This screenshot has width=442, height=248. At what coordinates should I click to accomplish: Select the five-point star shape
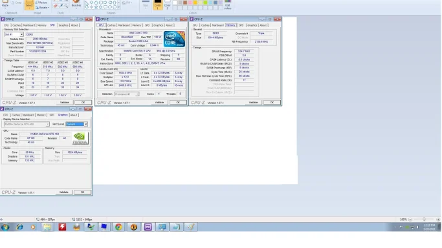point(96,7)
